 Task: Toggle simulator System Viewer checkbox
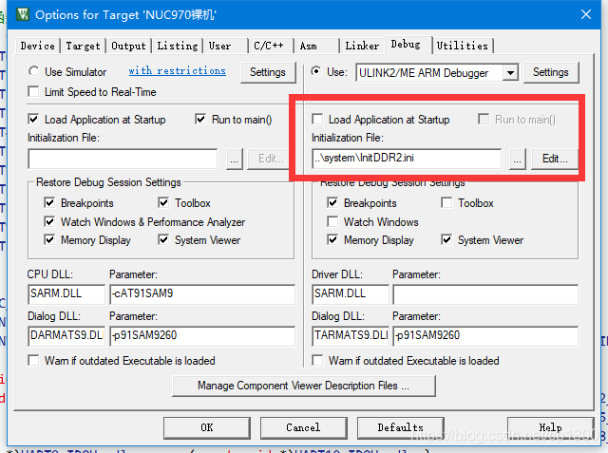[163, 240]
